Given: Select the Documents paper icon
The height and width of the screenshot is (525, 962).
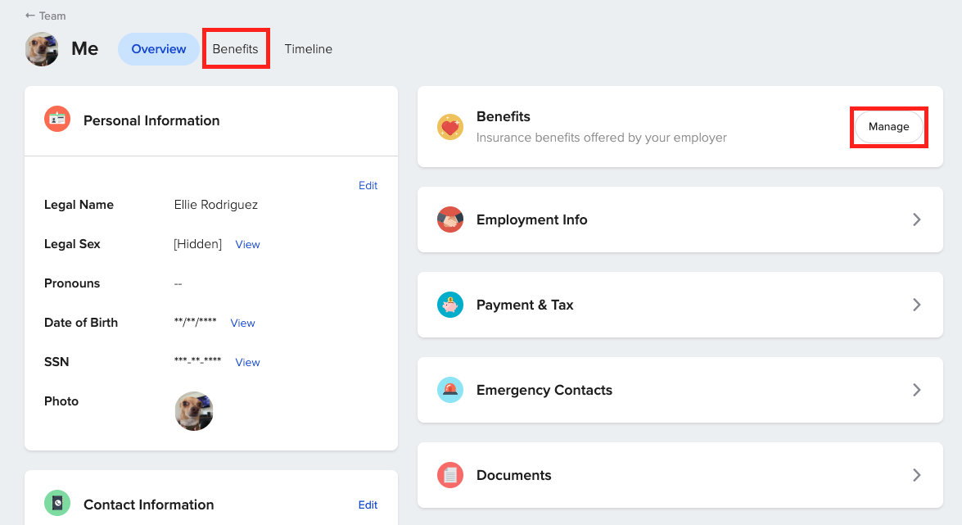Looking at the screenshot, I should (449, 475).
